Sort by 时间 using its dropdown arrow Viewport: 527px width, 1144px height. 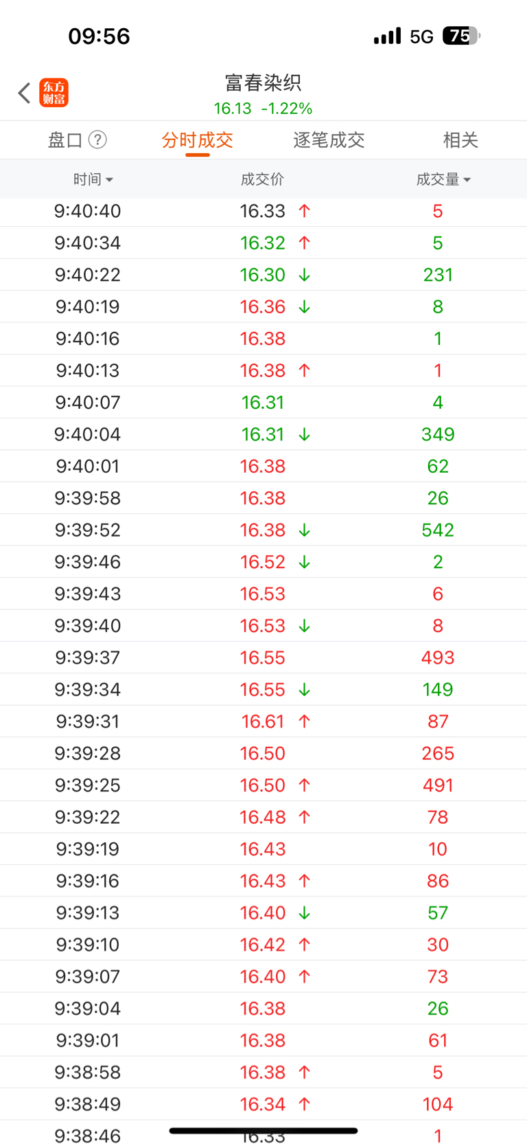[110, 180]
